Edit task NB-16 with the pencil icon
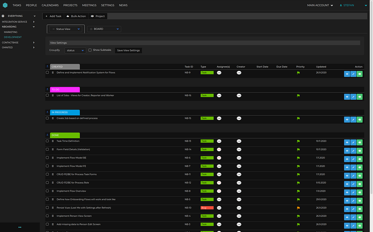 tap(353, 97)
